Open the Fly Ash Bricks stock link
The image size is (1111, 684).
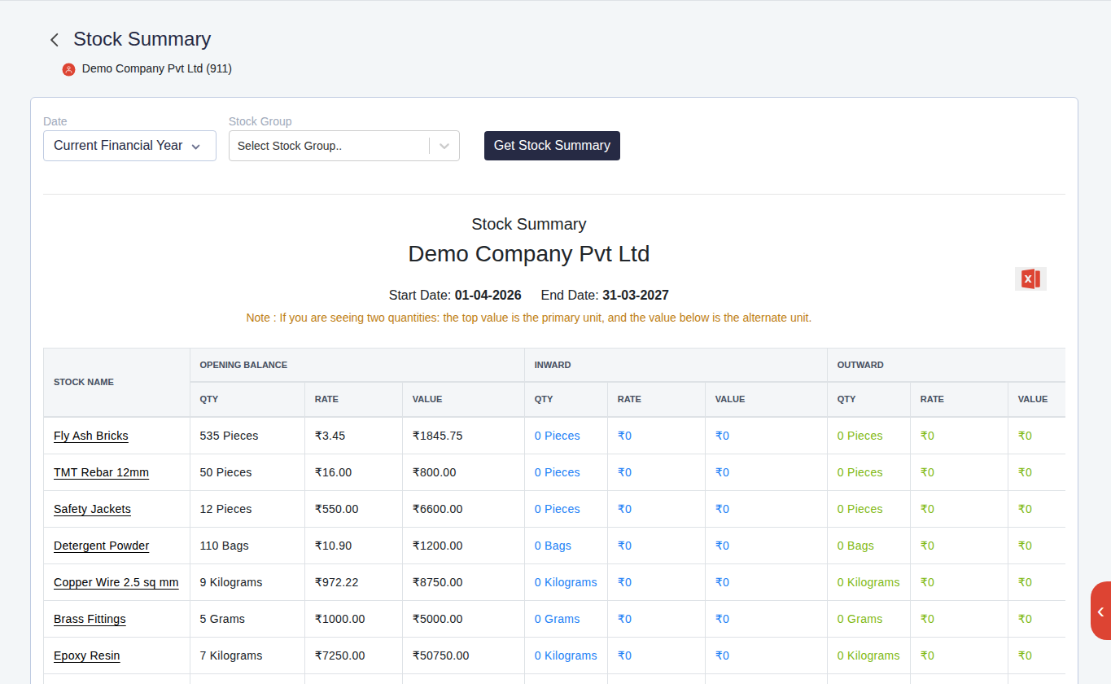91,436
